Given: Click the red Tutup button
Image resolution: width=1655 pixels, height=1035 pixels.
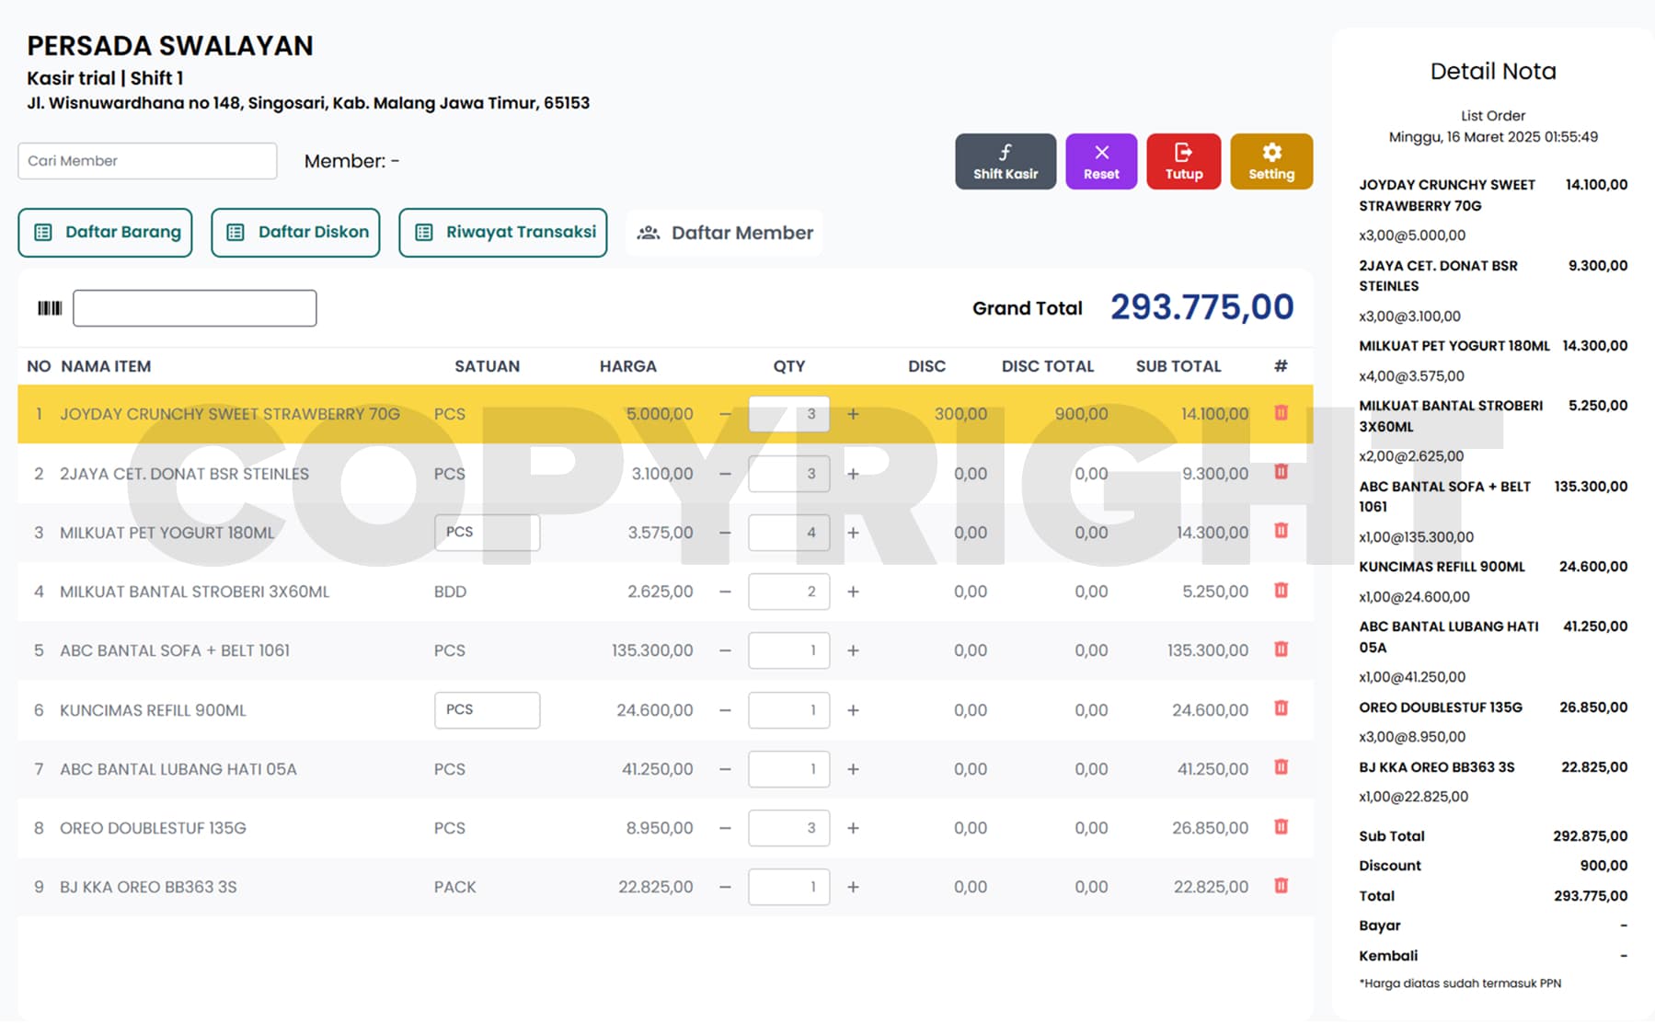Looking at the screenshot, I should click(1183, 162).
